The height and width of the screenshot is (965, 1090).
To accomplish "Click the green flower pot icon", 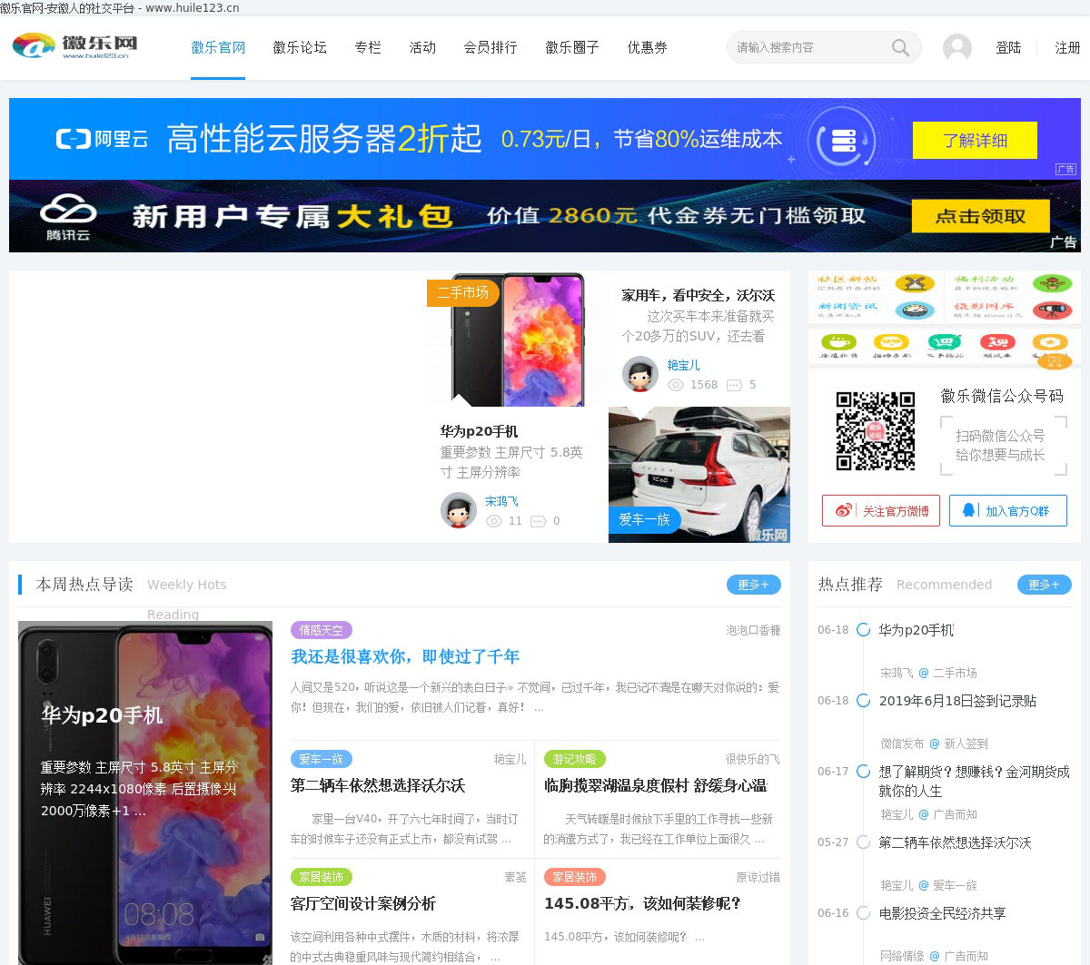I will pyautogui.click(x=1052, y=283).
